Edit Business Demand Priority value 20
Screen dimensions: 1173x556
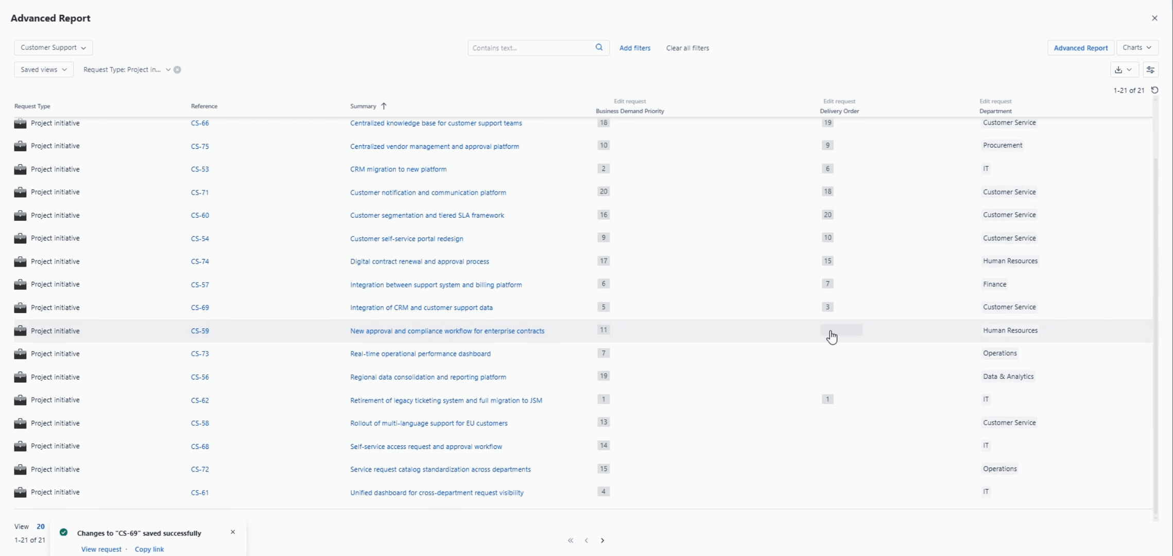[603, 192]
